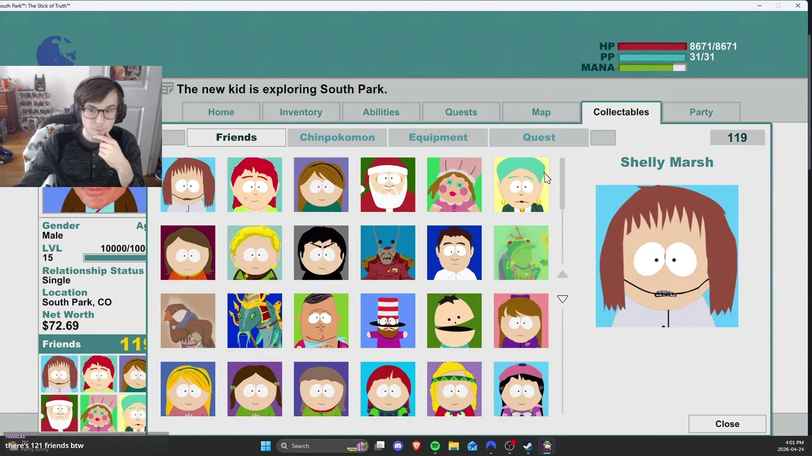Click the gray button left of Friends

173,137
